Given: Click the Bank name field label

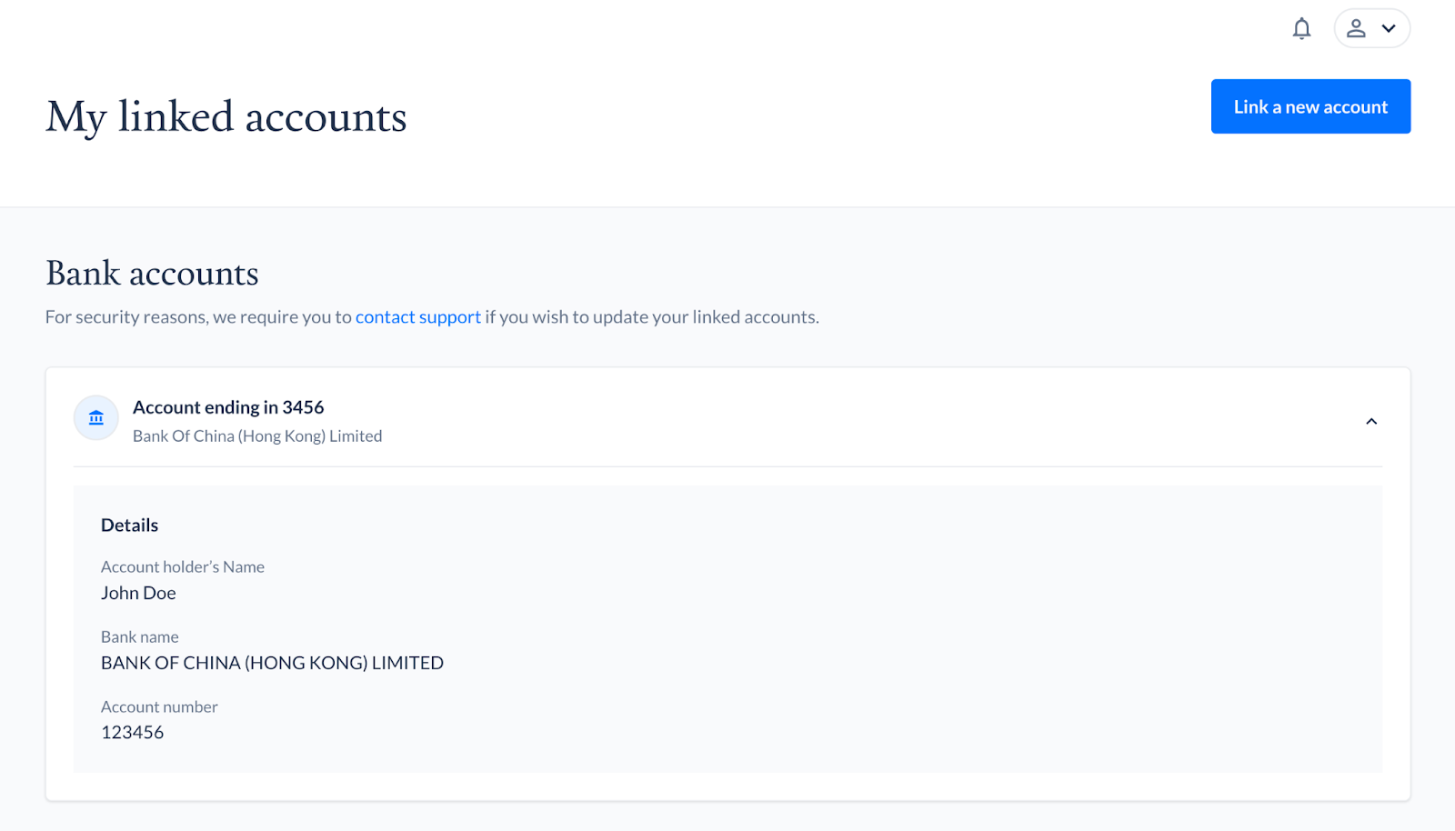Looking at the screenshot, I should (140, 637).
